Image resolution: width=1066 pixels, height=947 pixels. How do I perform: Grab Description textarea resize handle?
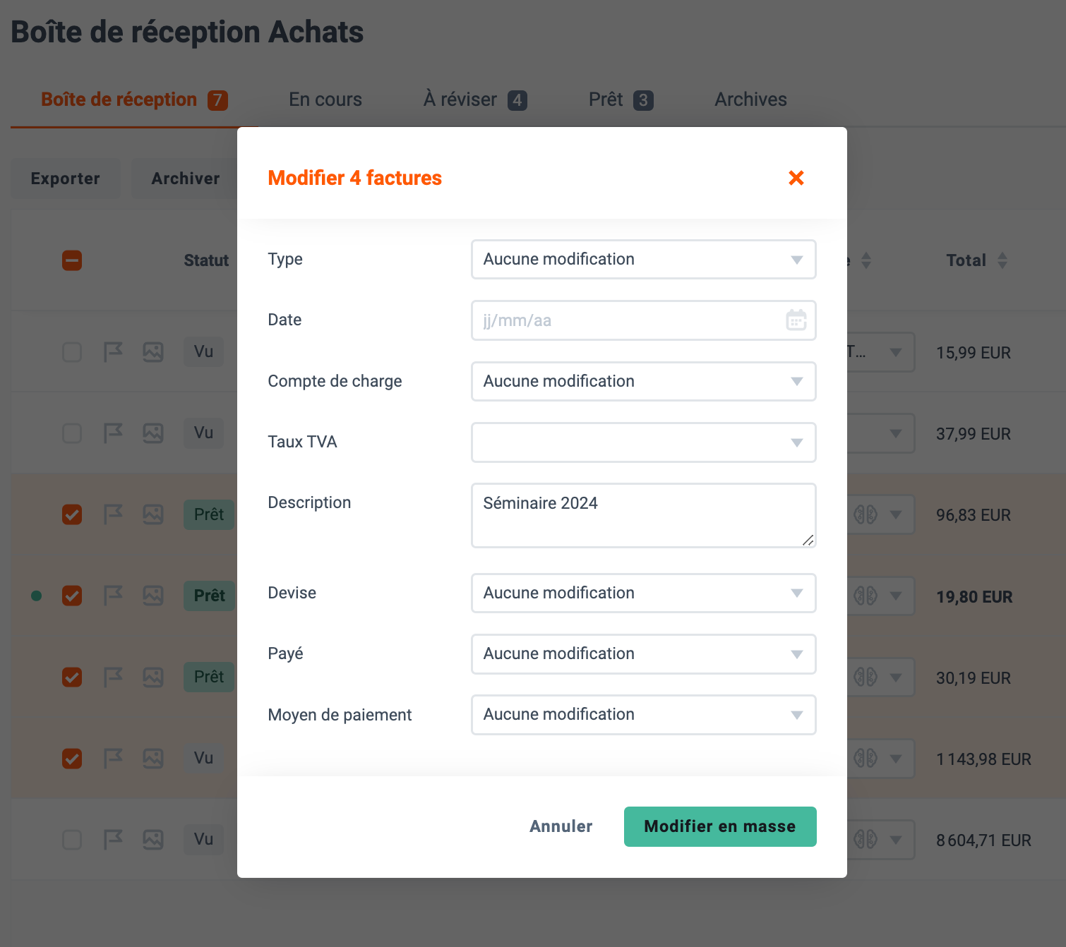pyautogui.click(x=808, y=540)
